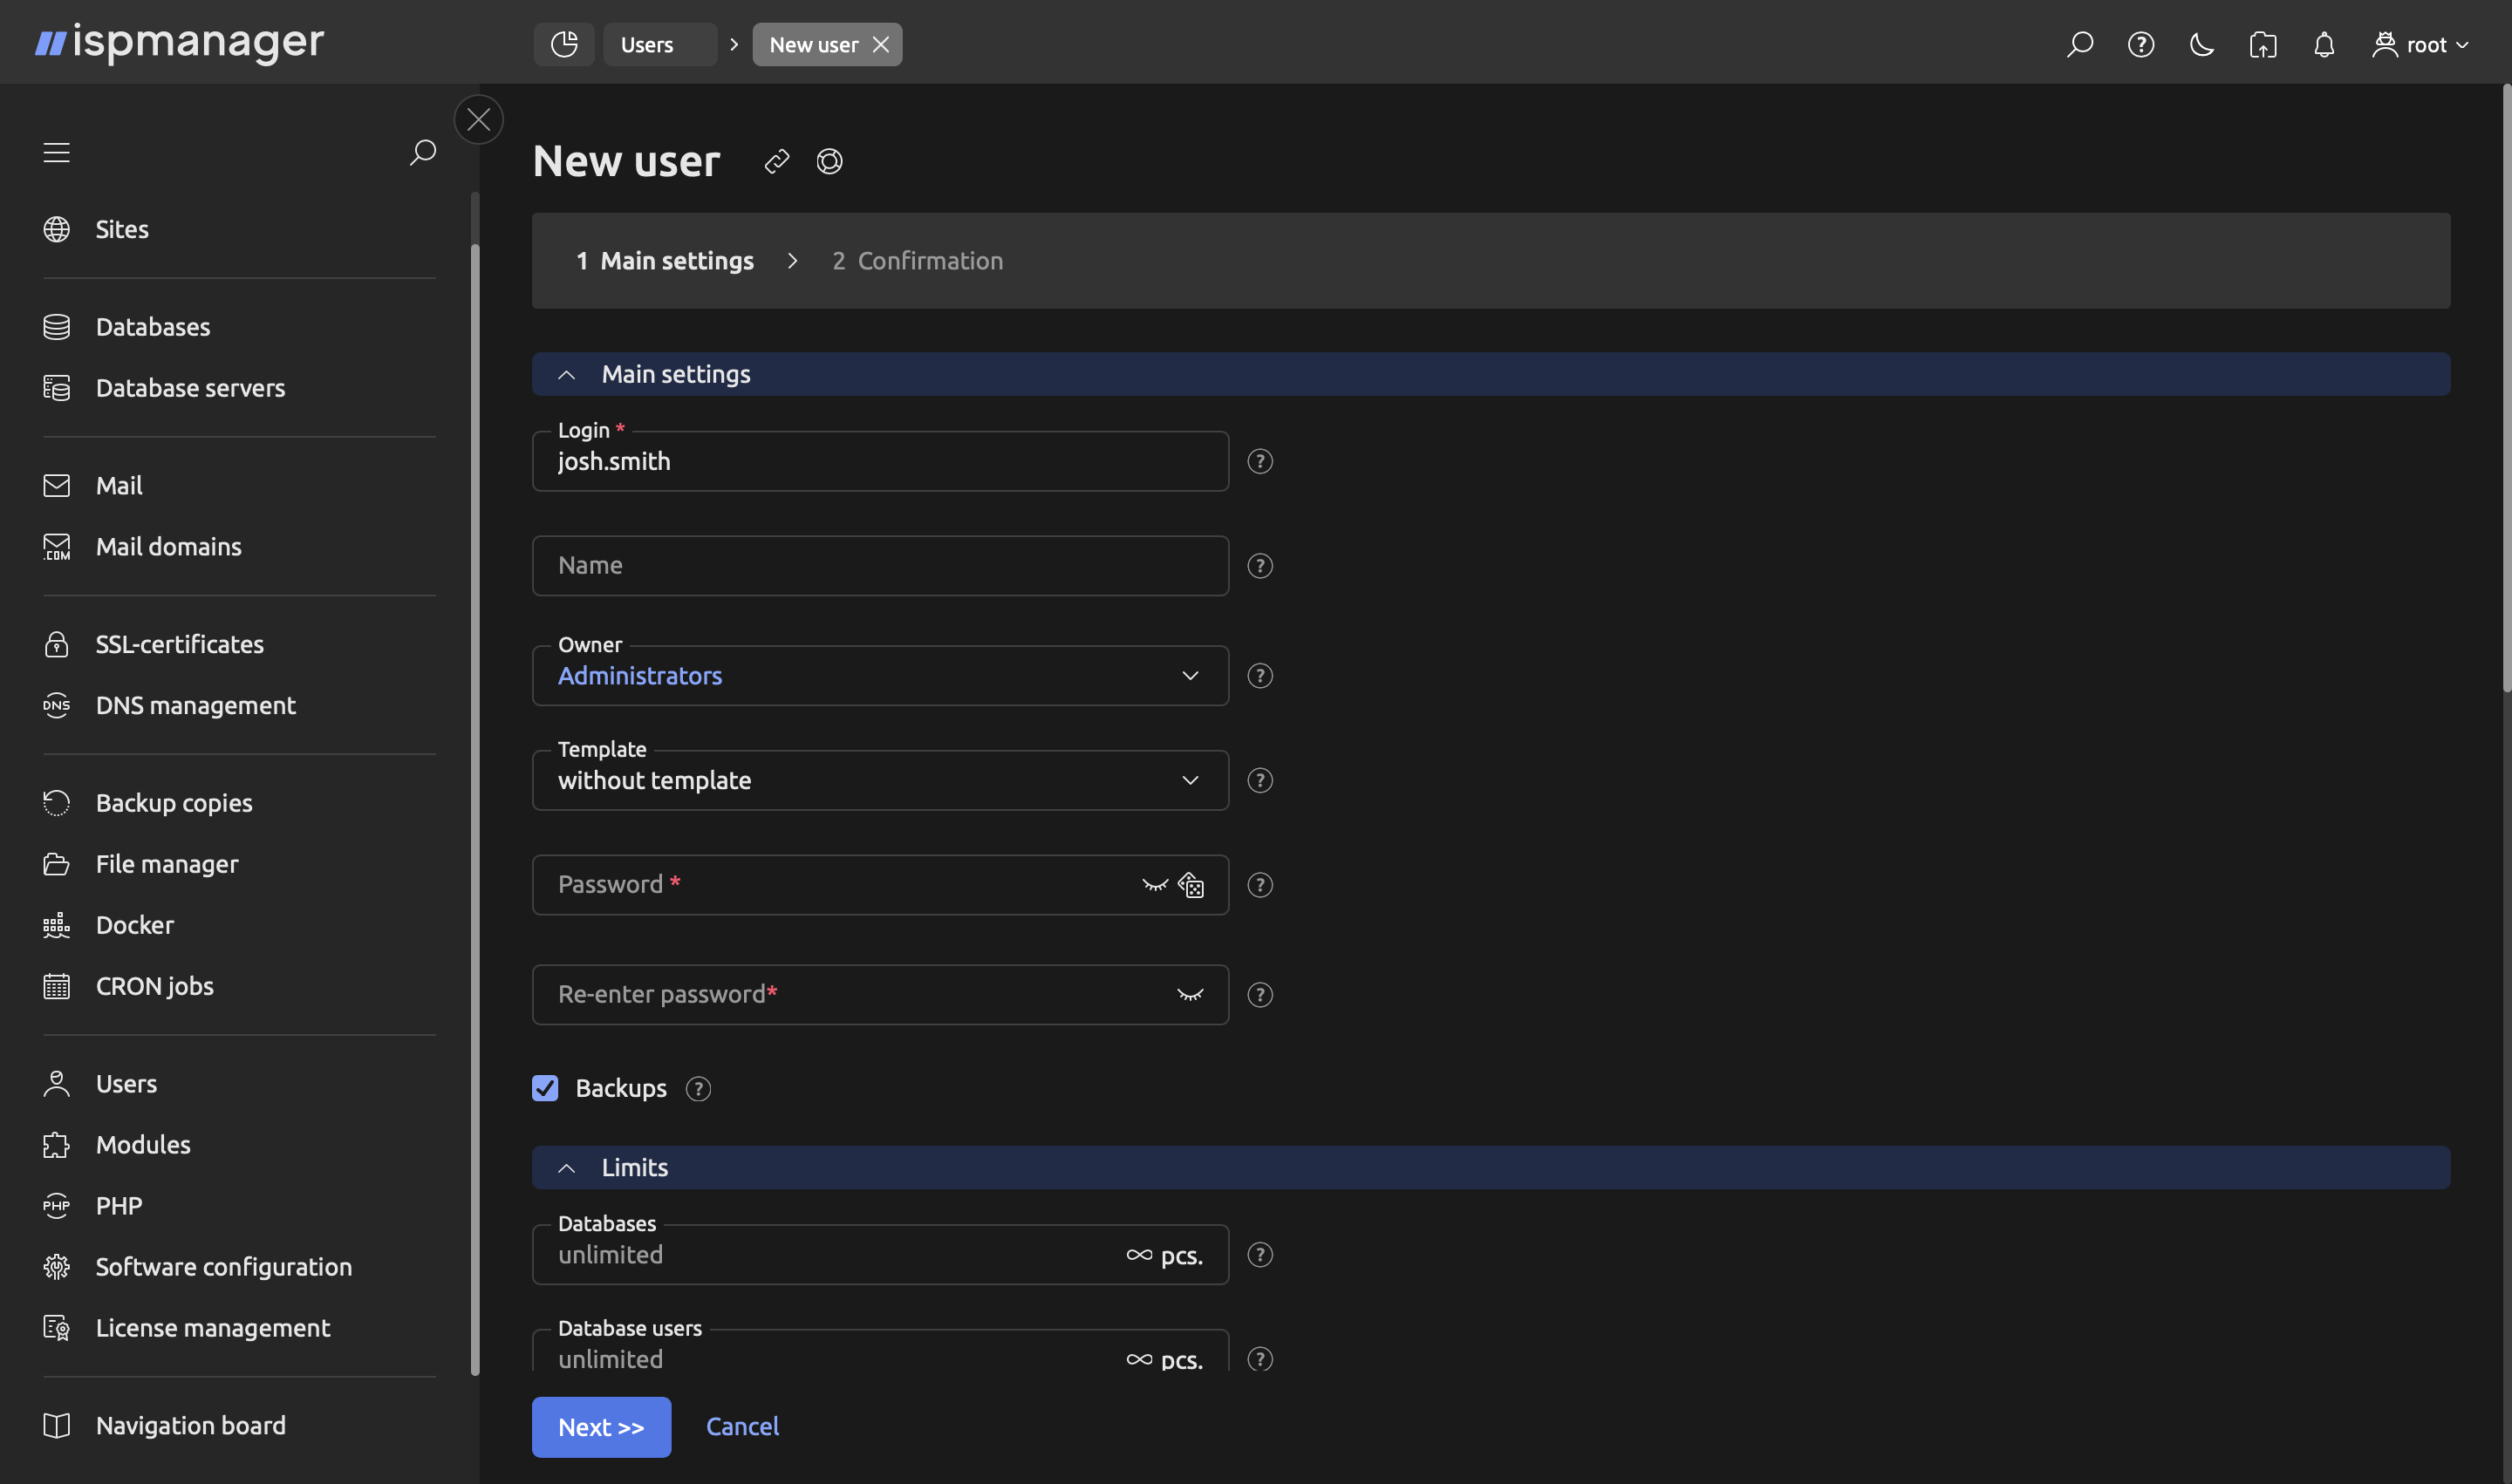
Task: Select the Docker icon in the sidebar
Action: point(57,924)
